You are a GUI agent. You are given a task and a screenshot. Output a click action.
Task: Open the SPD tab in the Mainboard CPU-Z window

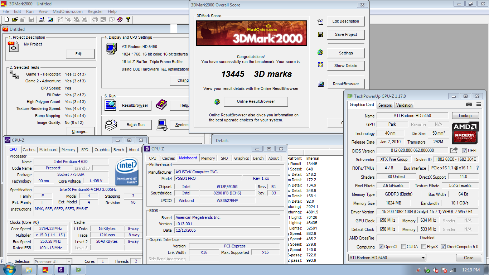point(224,158)
